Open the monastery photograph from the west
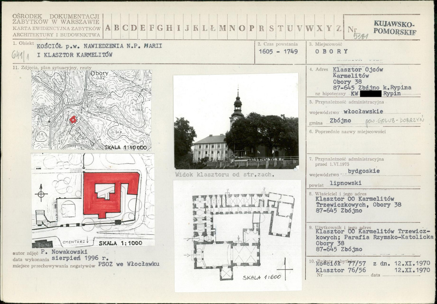 [236, 121]
